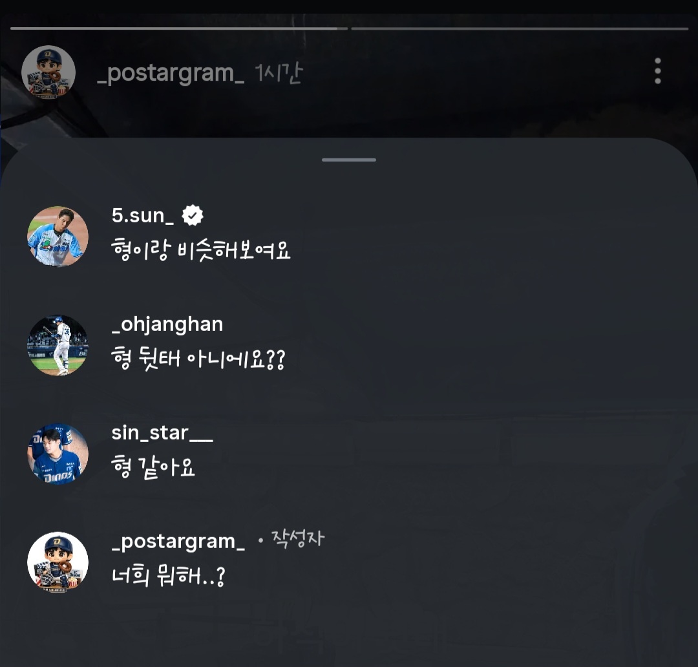Grab the comment sheet drag handle
This screenshot has width=698, height=667.
pos(349,160)
